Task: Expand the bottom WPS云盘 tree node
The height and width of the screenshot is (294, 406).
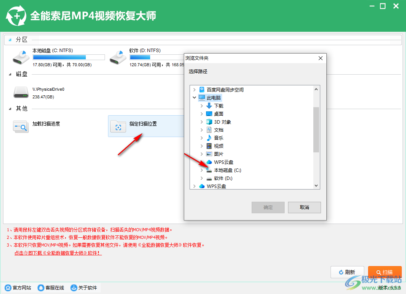Action: [x=195, y=186]
